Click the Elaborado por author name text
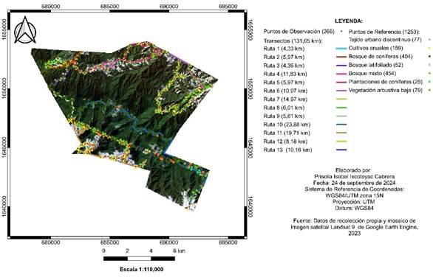Screen dimensions: 433x280 click(354, 177)
